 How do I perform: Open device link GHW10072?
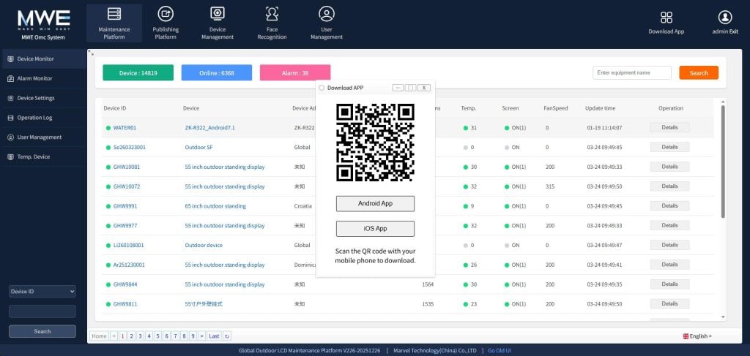point(126,186)
